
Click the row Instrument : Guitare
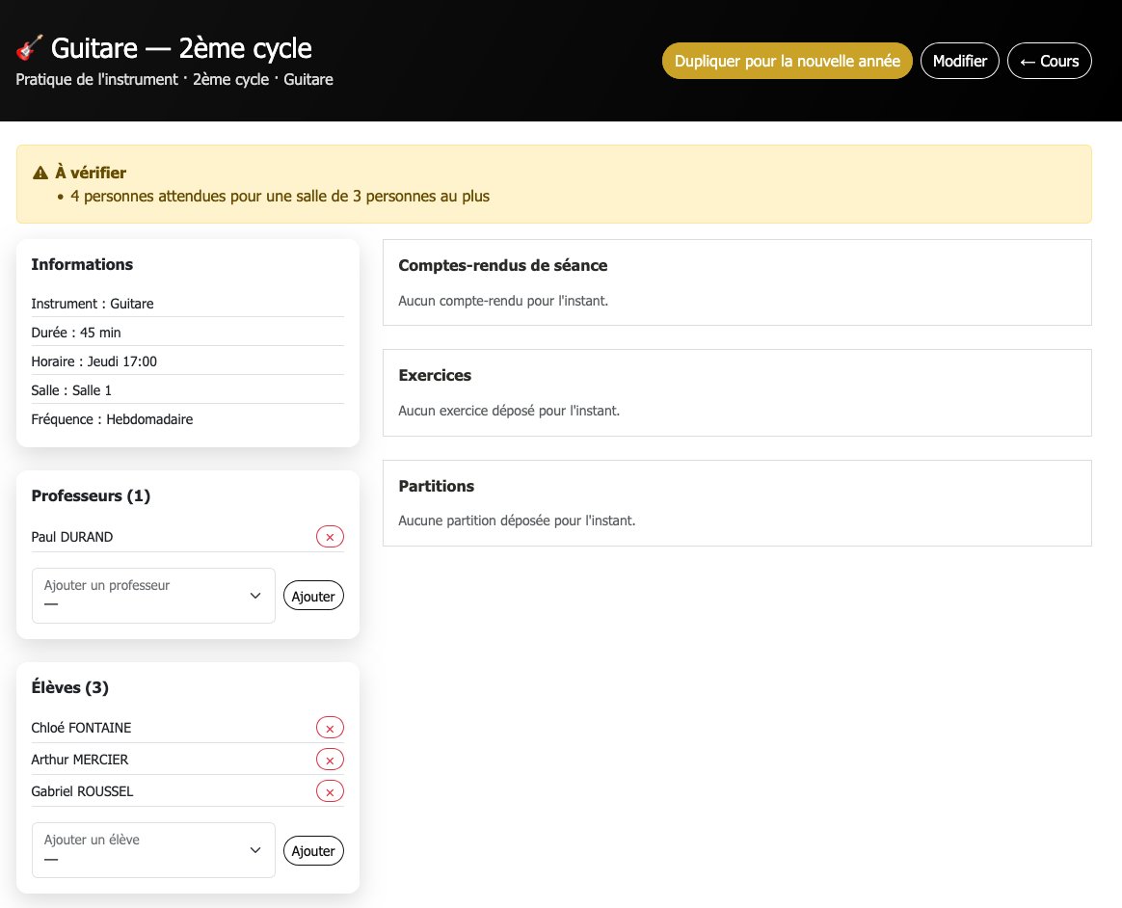[187, 304]
